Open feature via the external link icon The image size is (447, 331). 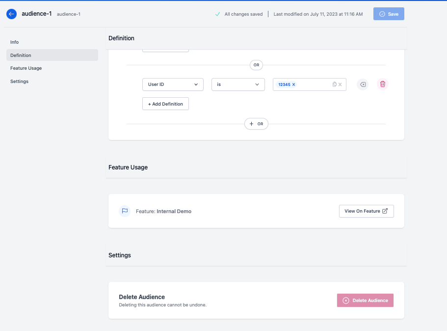click(385, 211)
